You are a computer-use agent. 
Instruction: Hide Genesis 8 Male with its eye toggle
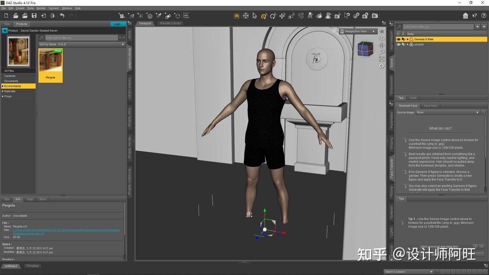pos(398,39)
